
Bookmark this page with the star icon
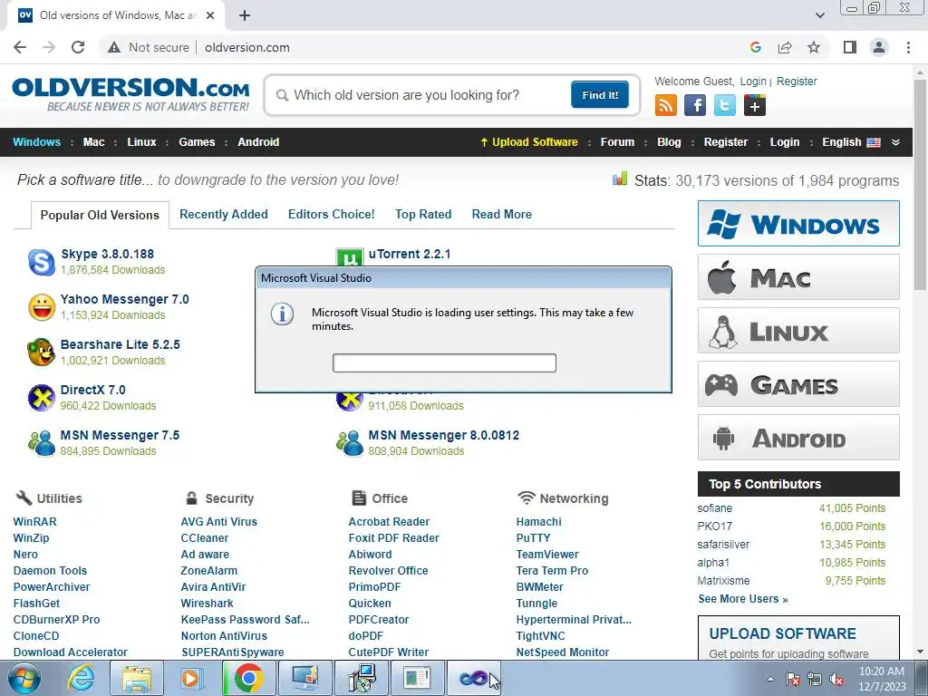[814, 47]
